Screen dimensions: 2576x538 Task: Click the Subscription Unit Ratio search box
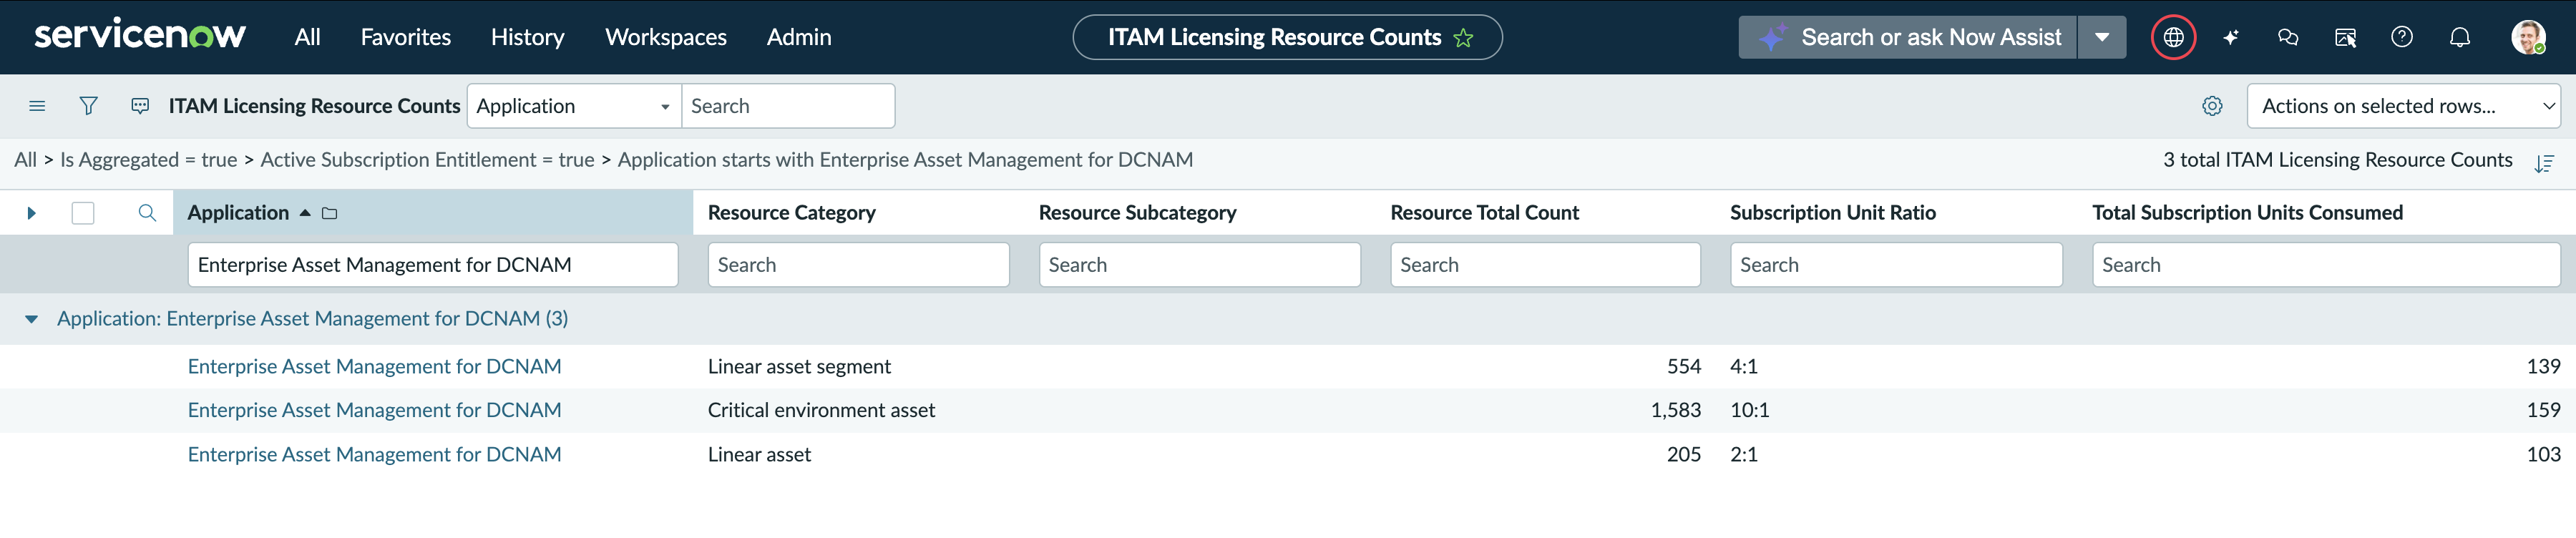1896,265
